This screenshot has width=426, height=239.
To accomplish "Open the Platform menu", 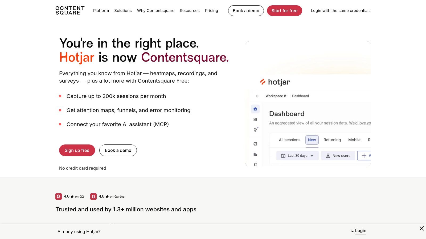I will pos(101,11).
